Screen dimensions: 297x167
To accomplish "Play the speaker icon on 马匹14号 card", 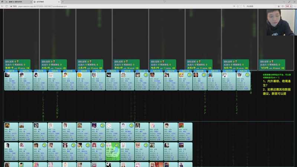I will pyautogui.click(x=204, y=75).
